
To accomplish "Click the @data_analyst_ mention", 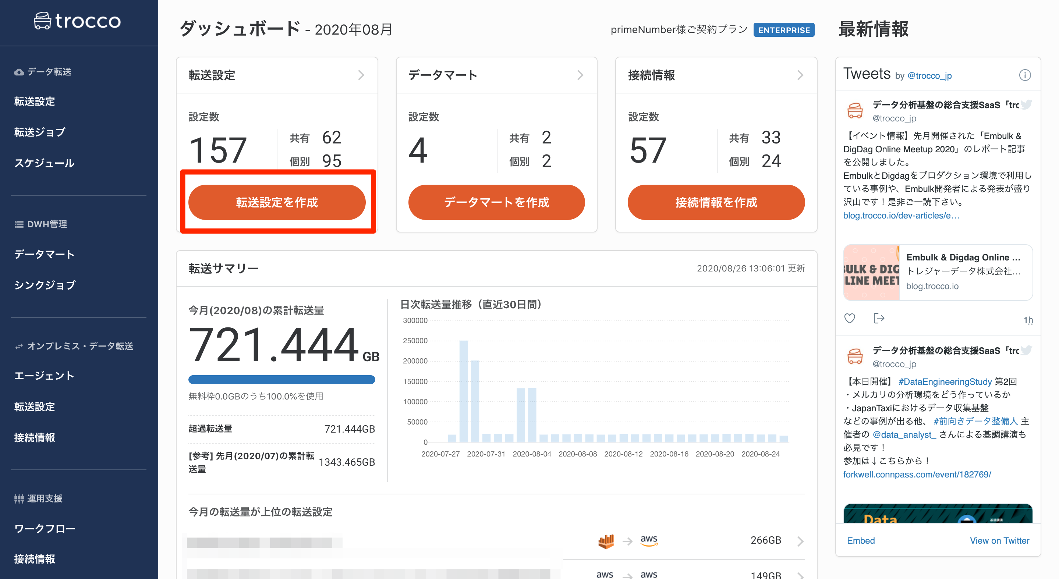I will pyautogui.click(x=904, y=434).
